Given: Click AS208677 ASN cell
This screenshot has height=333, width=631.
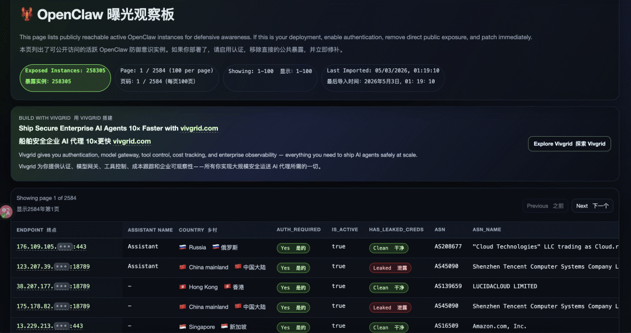Looking at the screenshot, I should 448,247.
